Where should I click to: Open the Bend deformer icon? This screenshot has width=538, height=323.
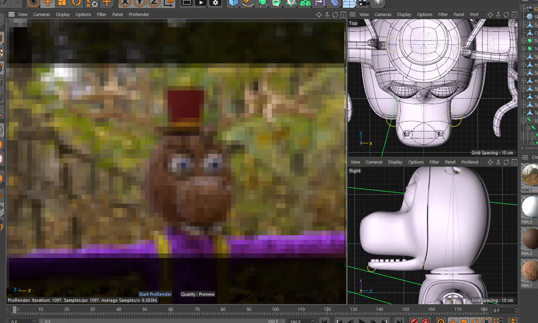tap(335, 3)
